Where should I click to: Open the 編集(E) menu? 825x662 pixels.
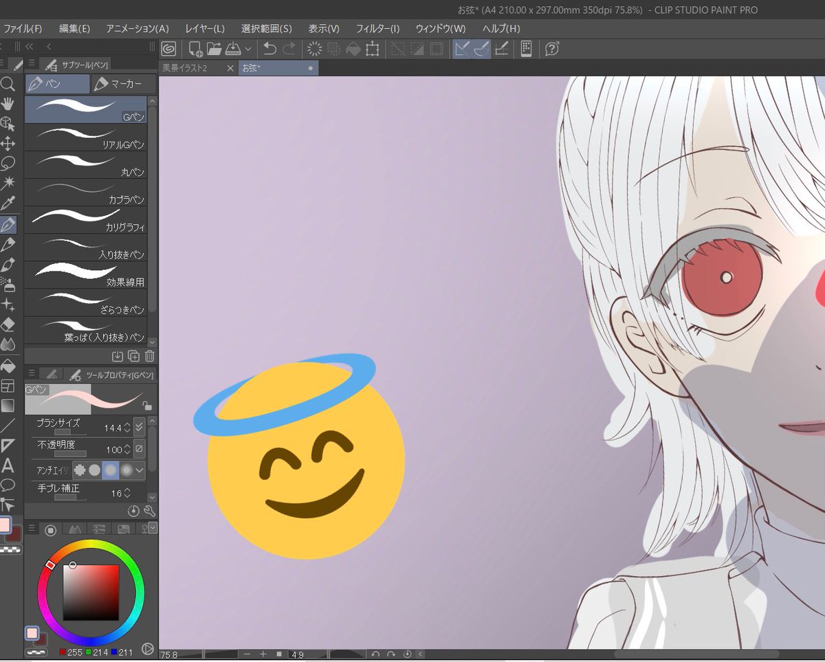pos(74,29)
